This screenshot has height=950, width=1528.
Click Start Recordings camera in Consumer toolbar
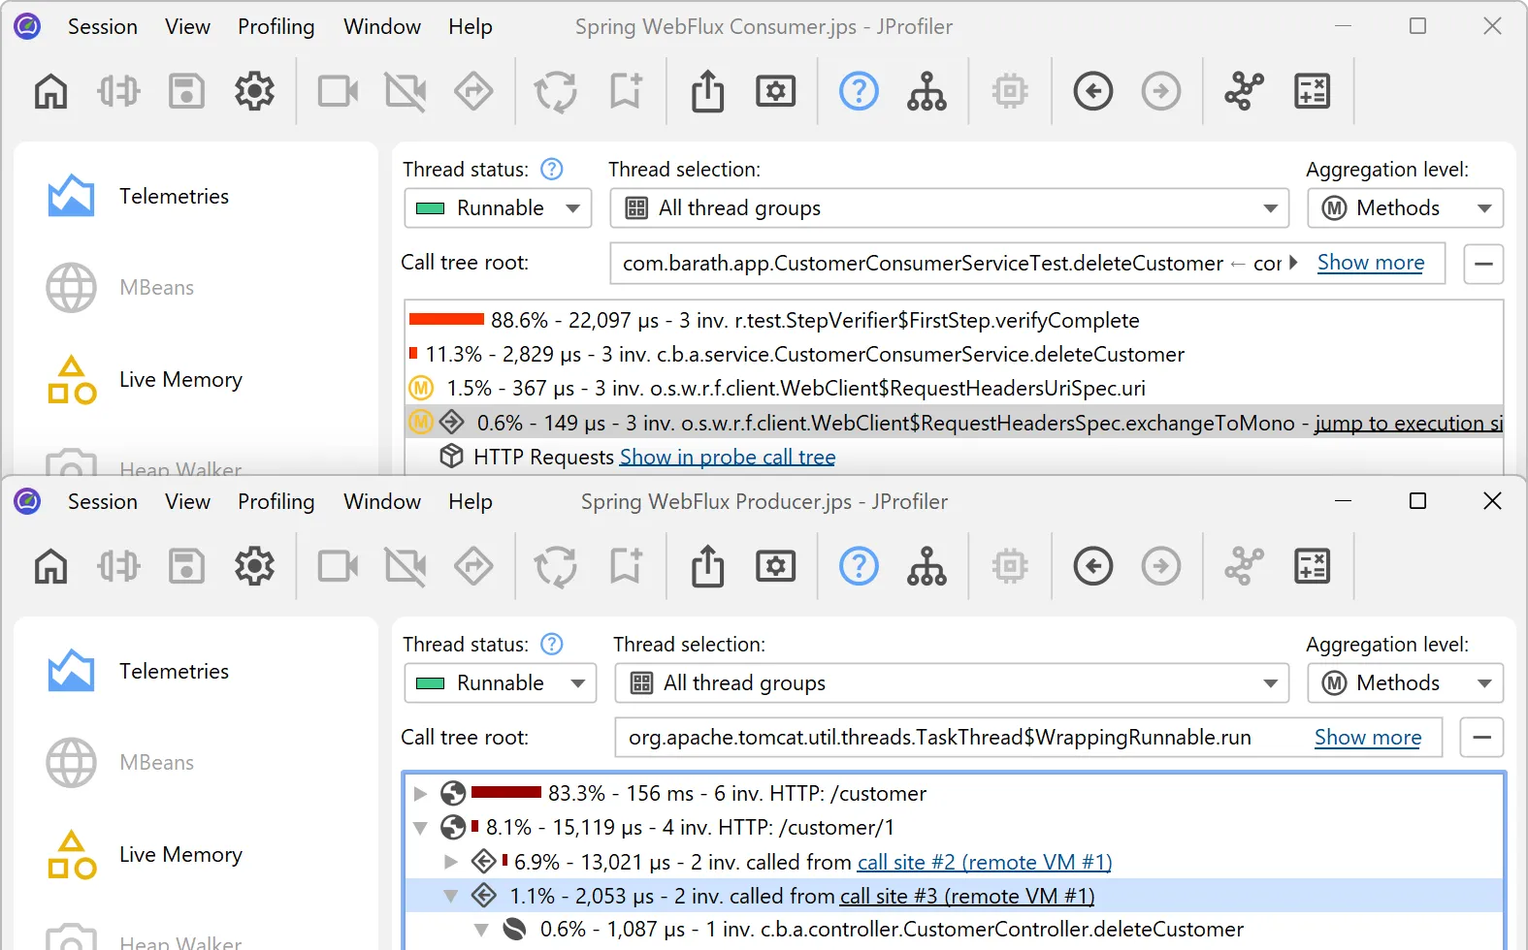coord(339,92)
